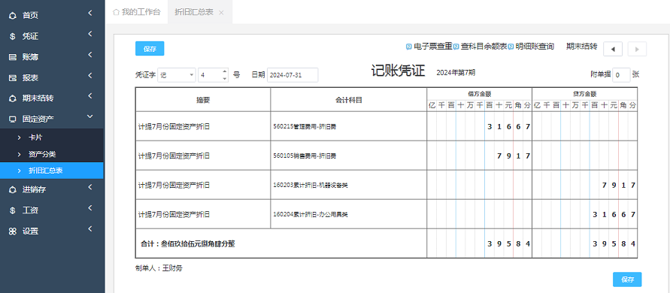670x293 pixels.
Task: Go to previous voucher with left arrow
Action: (x=613, y=49)
